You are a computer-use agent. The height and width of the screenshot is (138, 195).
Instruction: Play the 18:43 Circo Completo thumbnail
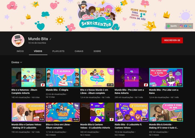(x=63, y=112)
